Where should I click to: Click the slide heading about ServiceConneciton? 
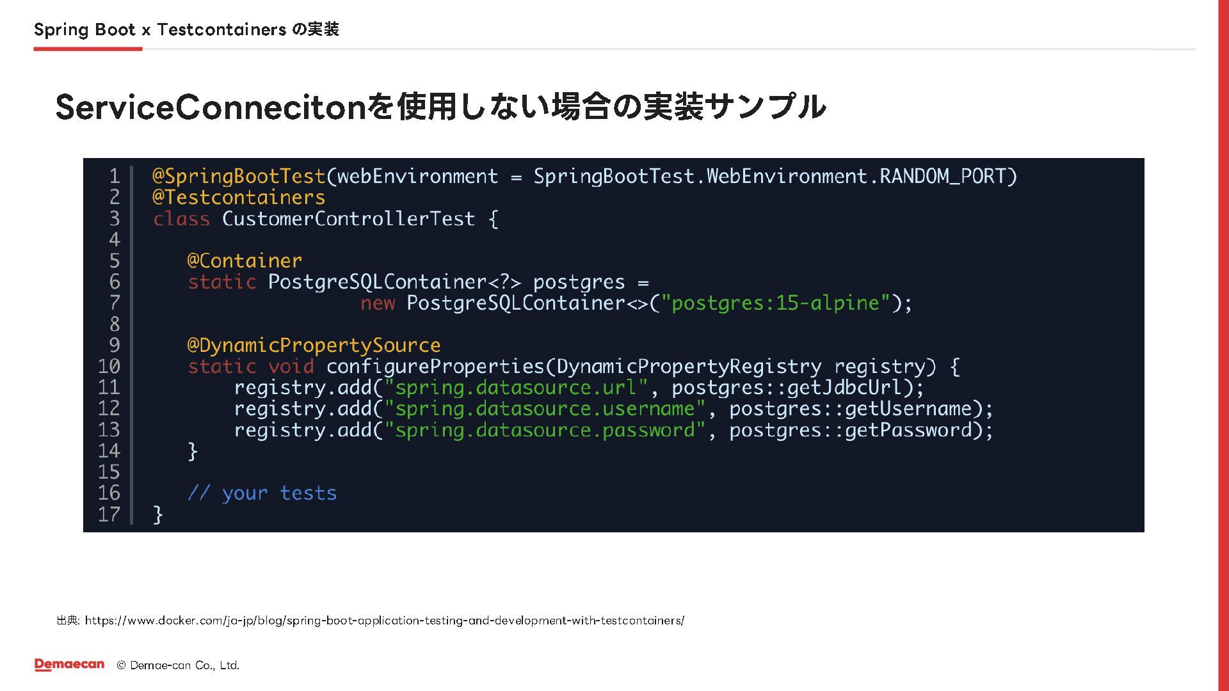coord(440,106)
